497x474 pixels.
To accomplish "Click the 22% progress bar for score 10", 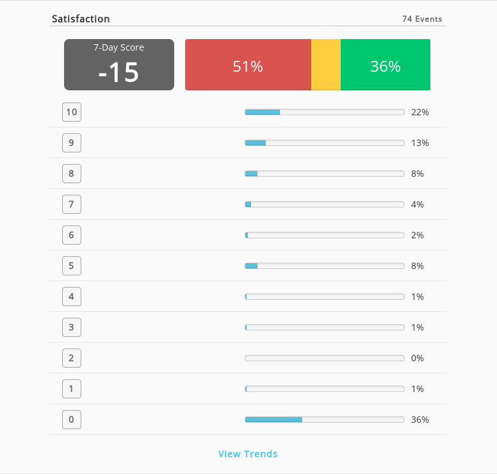I will tap(325, 112).
